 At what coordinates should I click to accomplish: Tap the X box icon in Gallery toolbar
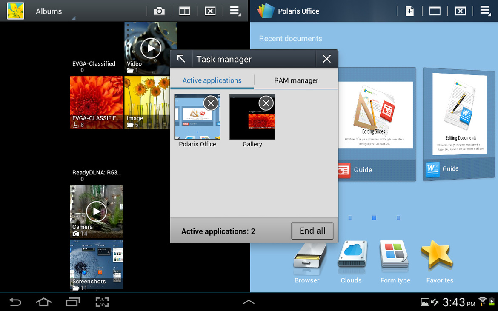[210, 11]
